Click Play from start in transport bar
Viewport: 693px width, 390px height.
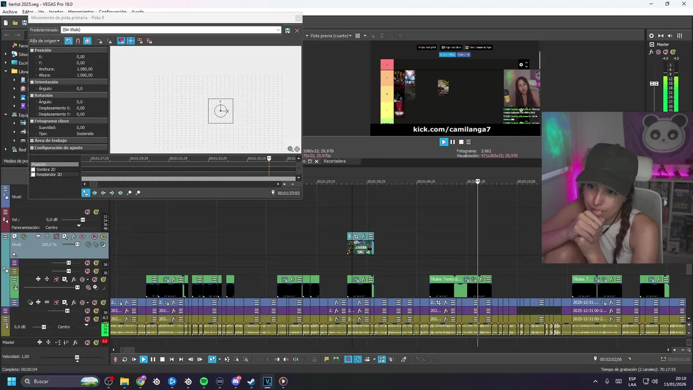pos(134,359)
